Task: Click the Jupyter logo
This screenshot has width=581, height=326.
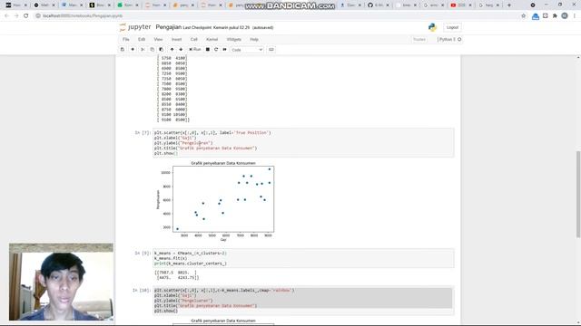Action: (135, 27)
